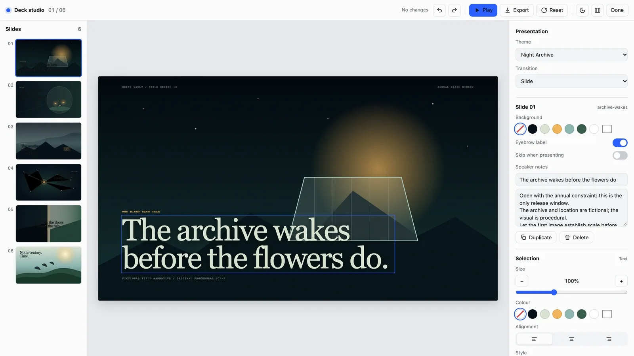This screenshot has height=356, width=634.
Task: Turn off the Eyebrow label switch
Action: coord(620,143)
